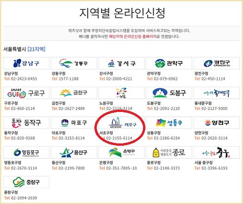Viewport: 243px width, 204px height.
Task: Click the 강남구청 office name
Action: point(11,74)
